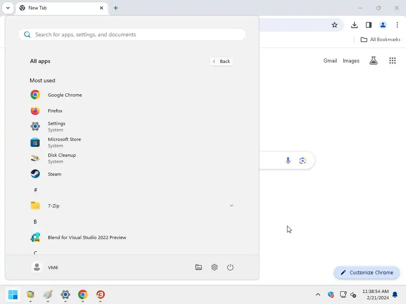
Task: Expand the 7-Zip folder chevron
Action: (232, 205)
